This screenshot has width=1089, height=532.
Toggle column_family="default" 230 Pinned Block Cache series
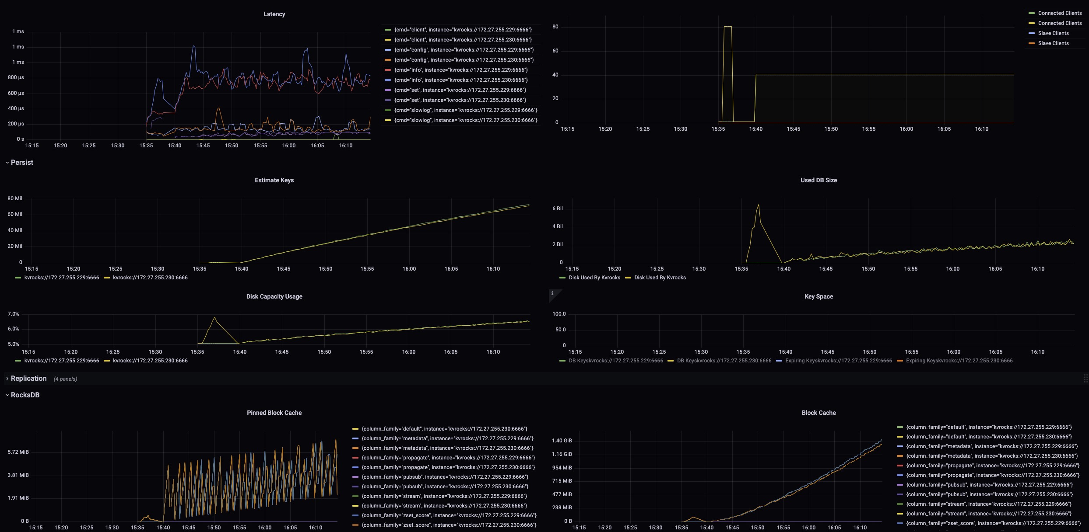tap(444, 429)
